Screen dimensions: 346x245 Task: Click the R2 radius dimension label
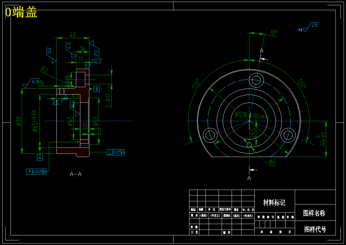pos(44,69)
